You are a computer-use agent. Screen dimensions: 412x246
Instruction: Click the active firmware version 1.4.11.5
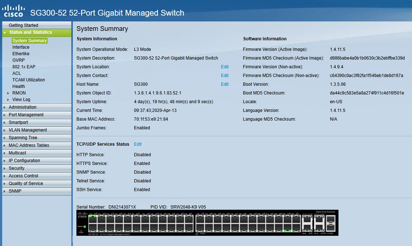(338, 49)
